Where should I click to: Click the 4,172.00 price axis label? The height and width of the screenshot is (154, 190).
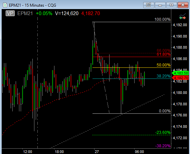180,138
